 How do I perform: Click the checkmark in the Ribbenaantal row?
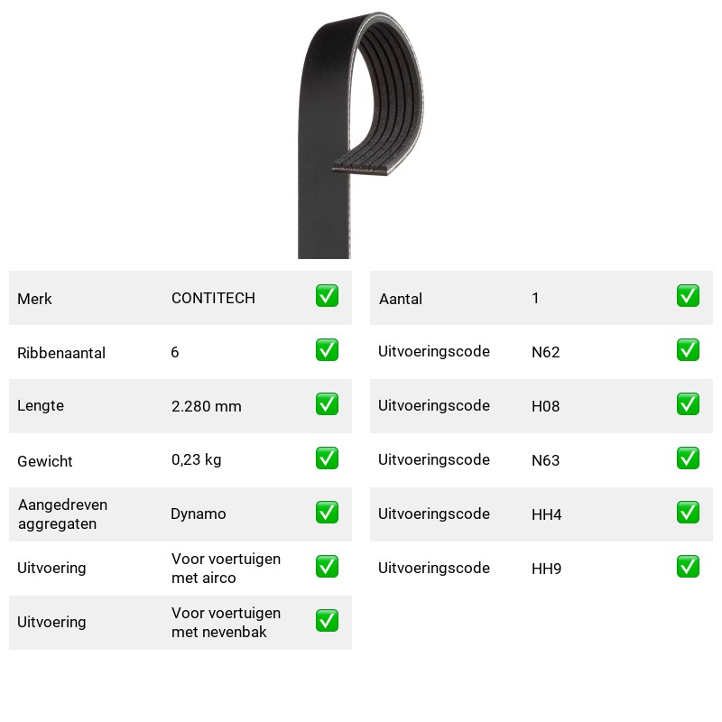point(327,350)
